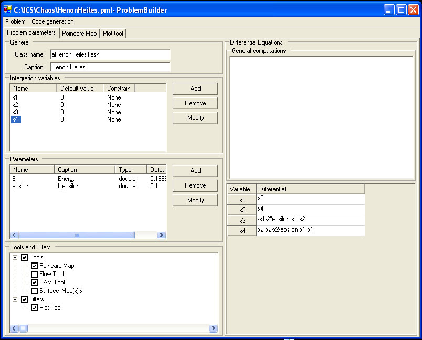The image size is (422, 340).
Task: Modify the selected integration variable
Action: click(195, 118)
